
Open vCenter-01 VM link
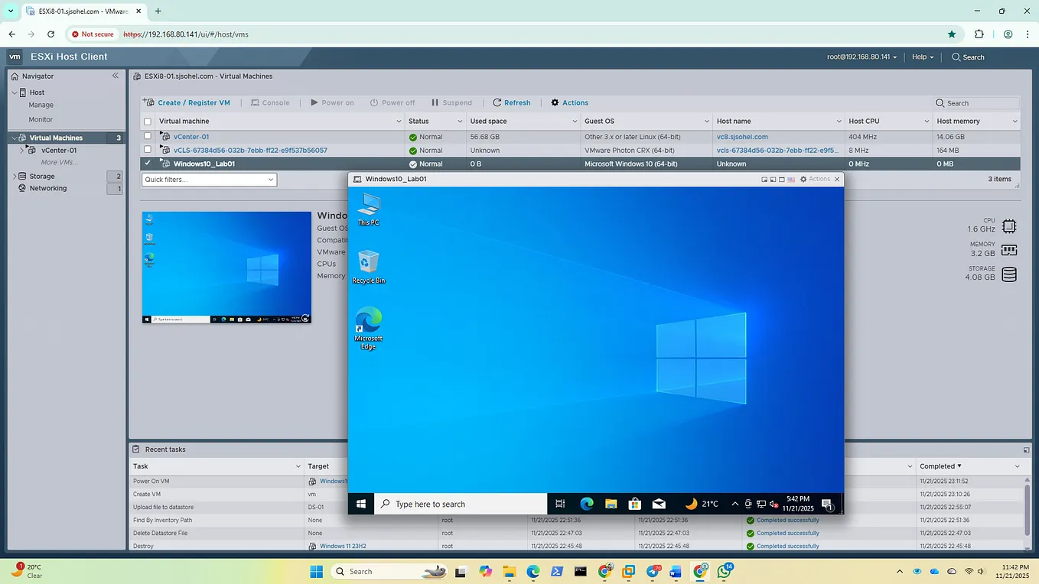pos(191,137)
